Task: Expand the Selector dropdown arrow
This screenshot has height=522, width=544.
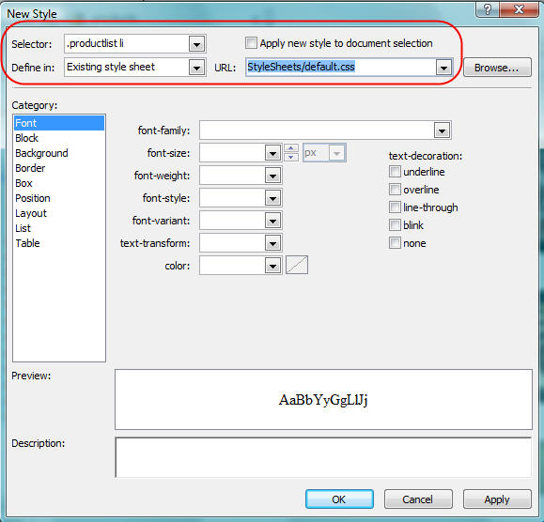Action: 196,44
